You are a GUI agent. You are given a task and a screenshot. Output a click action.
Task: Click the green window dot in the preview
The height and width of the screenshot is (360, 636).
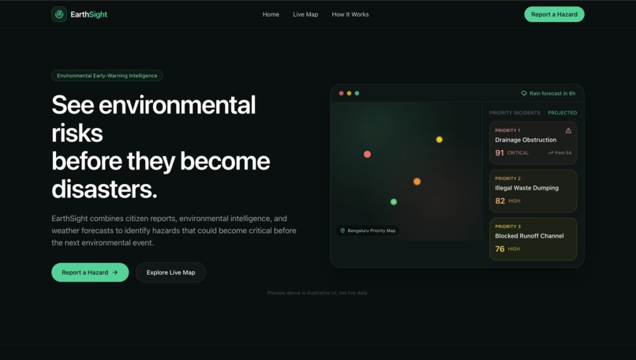tap(357, 93)
